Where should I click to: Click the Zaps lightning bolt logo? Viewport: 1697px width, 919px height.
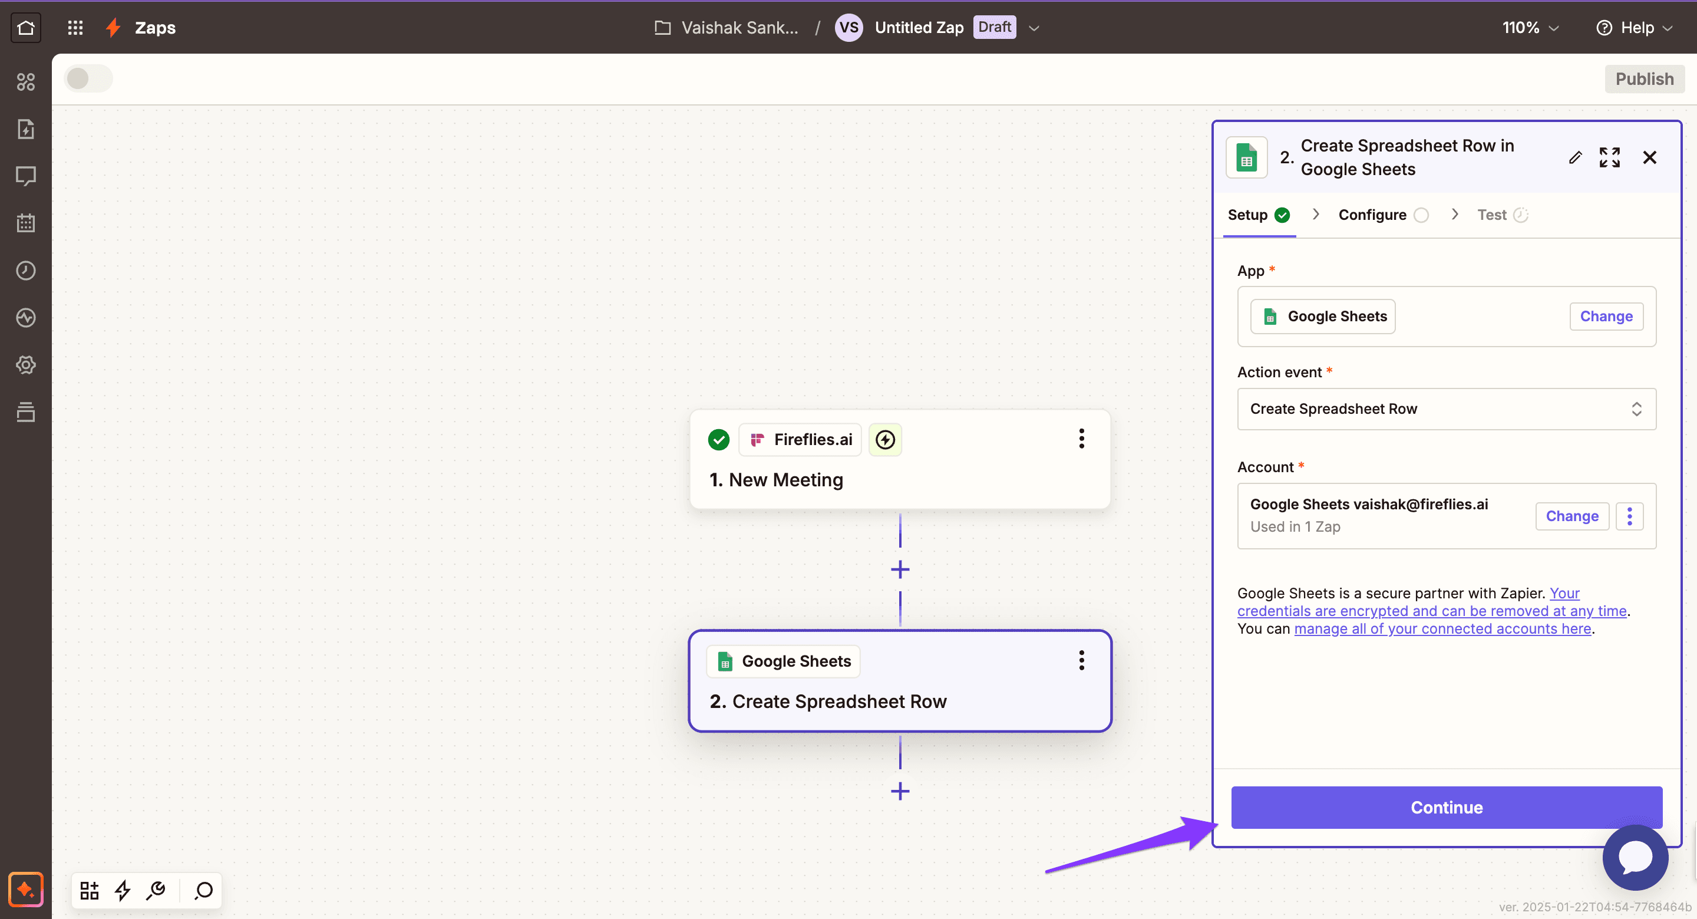(113, 28)
